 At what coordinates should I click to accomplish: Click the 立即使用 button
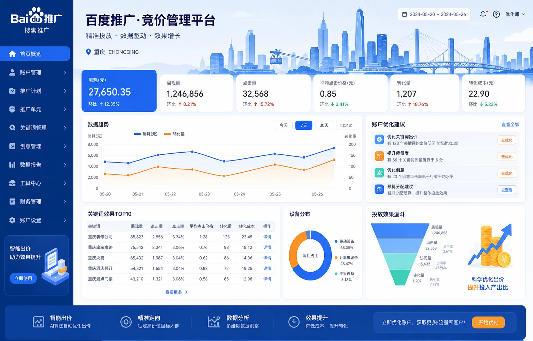(23, 278)
